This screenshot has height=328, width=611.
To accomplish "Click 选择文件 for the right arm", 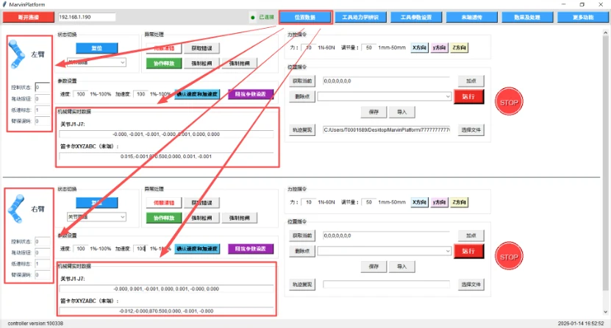I will pos(471,285).
